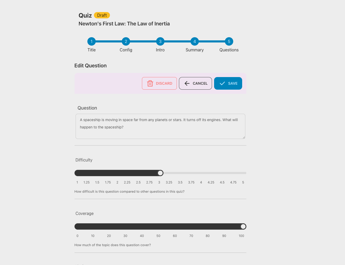Set Coverage slider to 50 mark
Screen dimensions: 345x265
tap(158, 226)
